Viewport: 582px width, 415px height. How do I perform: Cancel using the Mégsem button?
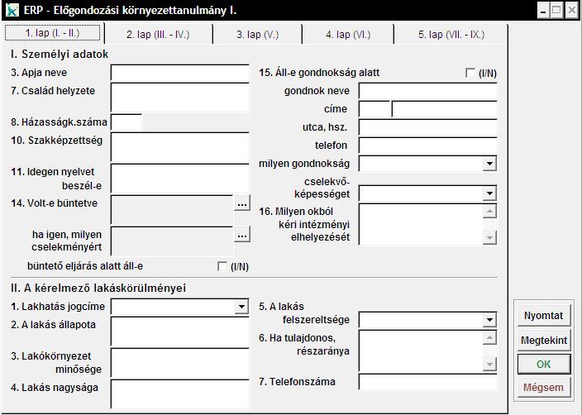543,387
